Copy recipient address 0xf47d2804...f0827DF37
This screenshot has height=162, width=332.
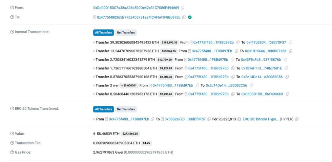pyautogui.click(x=291, y=43)
